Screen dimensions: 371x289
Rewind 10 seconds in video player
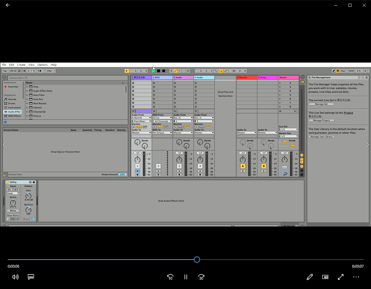170,277
